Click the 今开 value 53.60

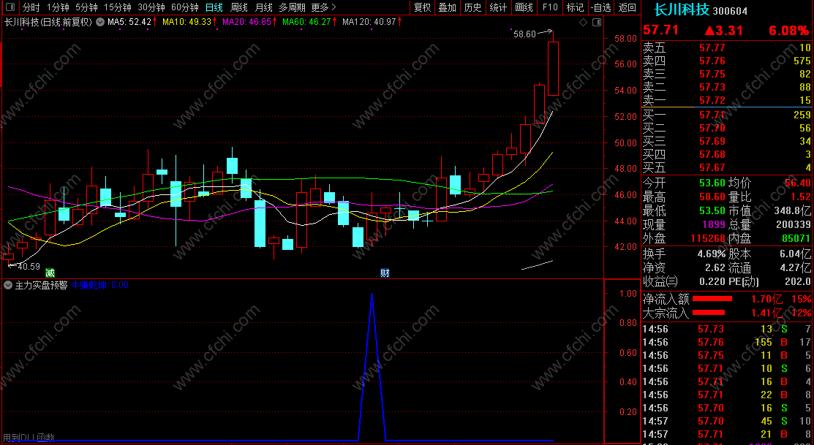coord(712,183)
